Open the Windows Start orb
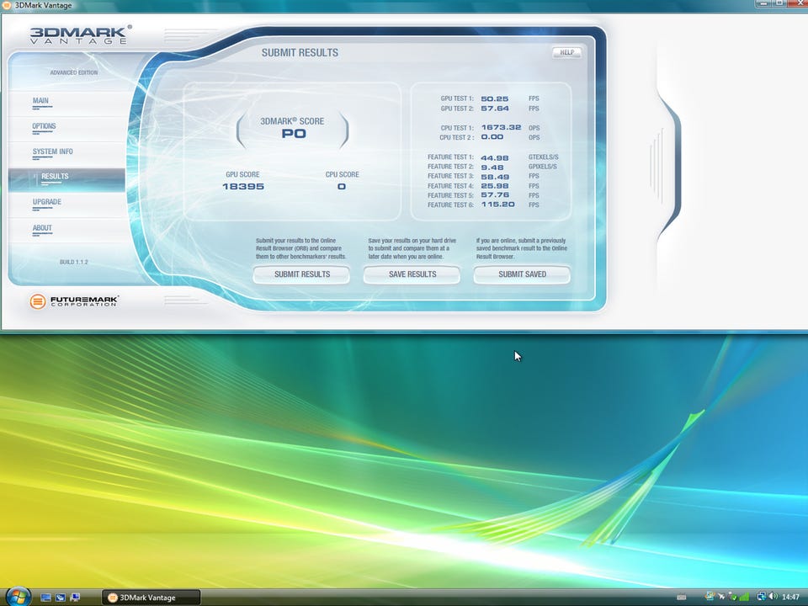 19,596
